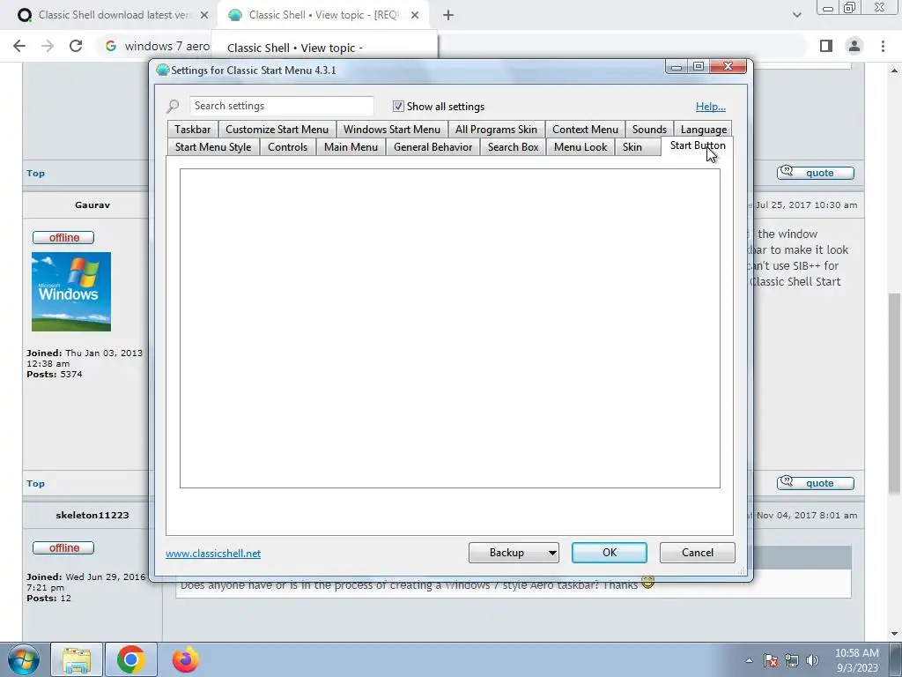Open network tray icon
902x677 pixels.
792,661
